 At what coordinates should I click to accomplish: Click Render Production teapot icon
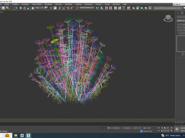click(x=141, y=8)
